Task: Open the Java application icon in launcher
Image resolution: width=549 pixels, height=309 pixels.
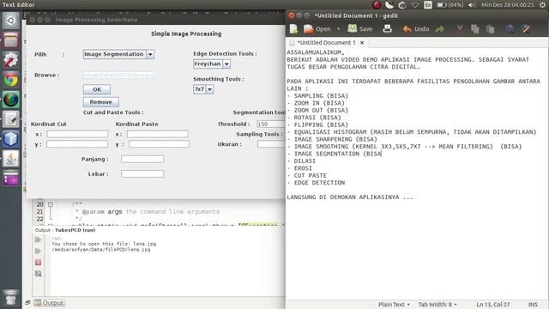Action: click(x=11, y=159)
